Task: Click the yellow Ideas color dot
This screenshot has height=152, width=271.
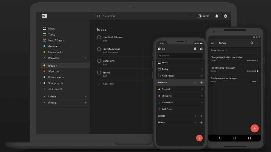Action: tap(44, 65)
